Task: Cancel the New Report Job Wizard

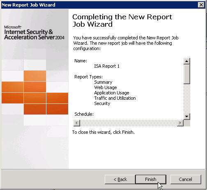Action: (x=186, y=179)
